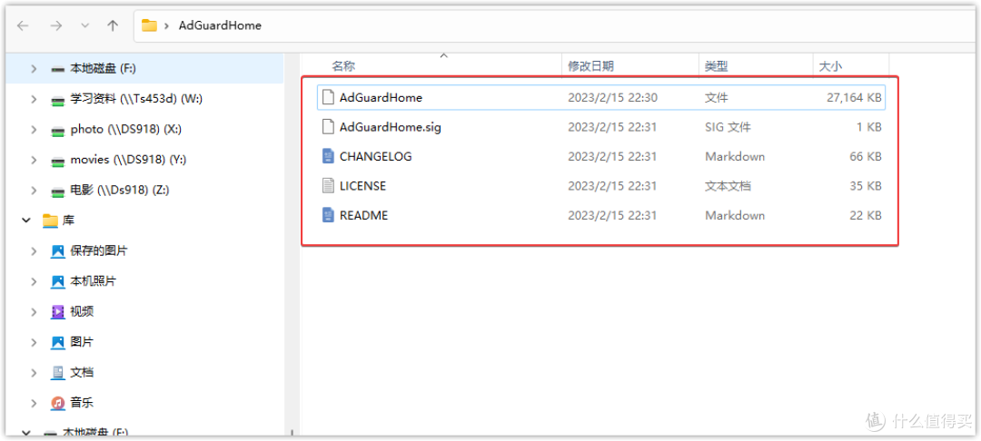Click the 音乐 library music icon
Viewport: 981px width, 441px height.
tap(57, 403)
